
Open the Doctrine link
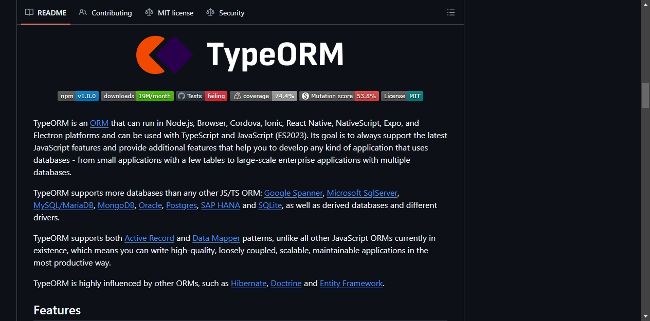click(286, 284)
